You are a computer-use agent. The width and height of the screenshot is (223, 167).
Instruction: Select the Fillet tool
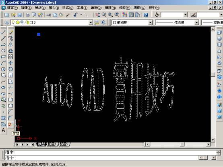[x=10, y=118]
